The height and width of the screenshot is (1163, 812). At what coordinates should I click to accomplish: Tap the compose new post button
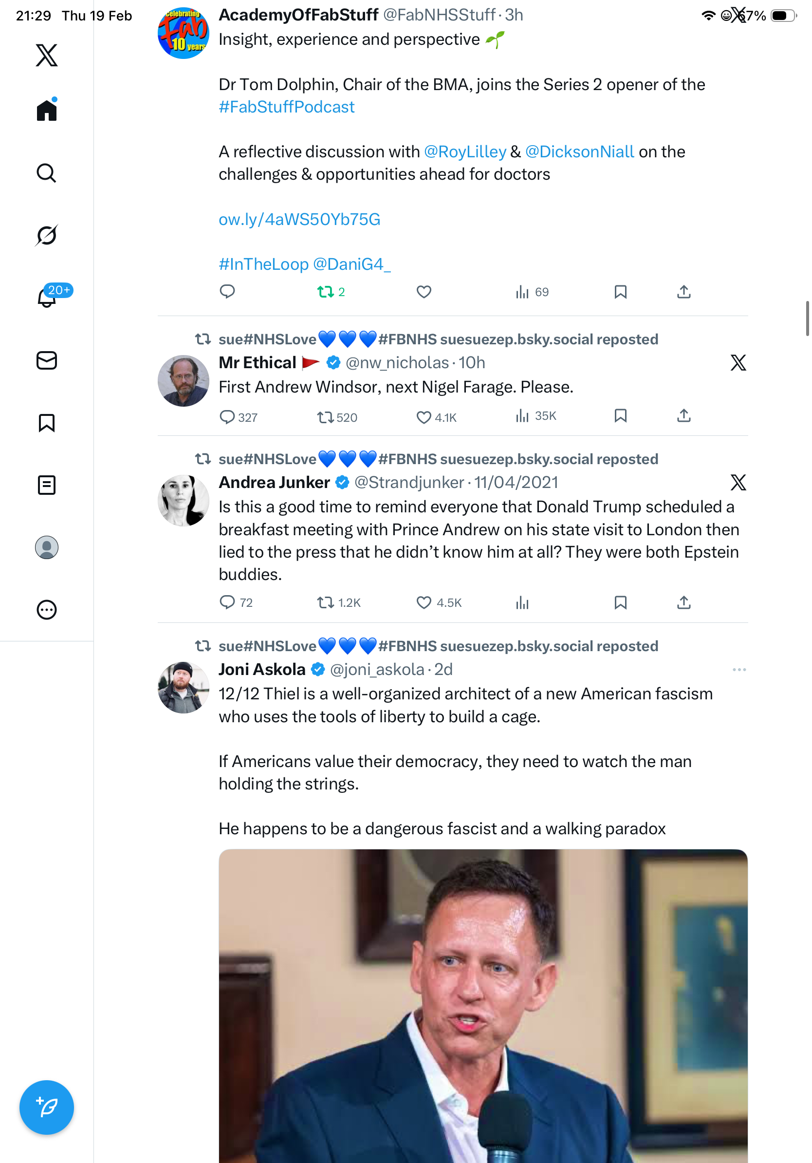tap(47, 1107)
